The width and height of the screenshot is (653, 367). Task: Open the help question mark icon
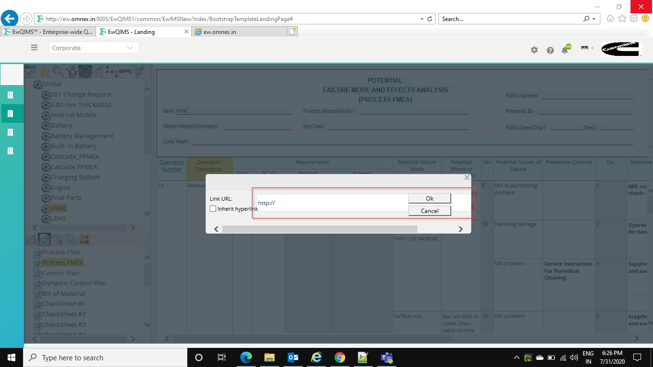click(550, 50)
